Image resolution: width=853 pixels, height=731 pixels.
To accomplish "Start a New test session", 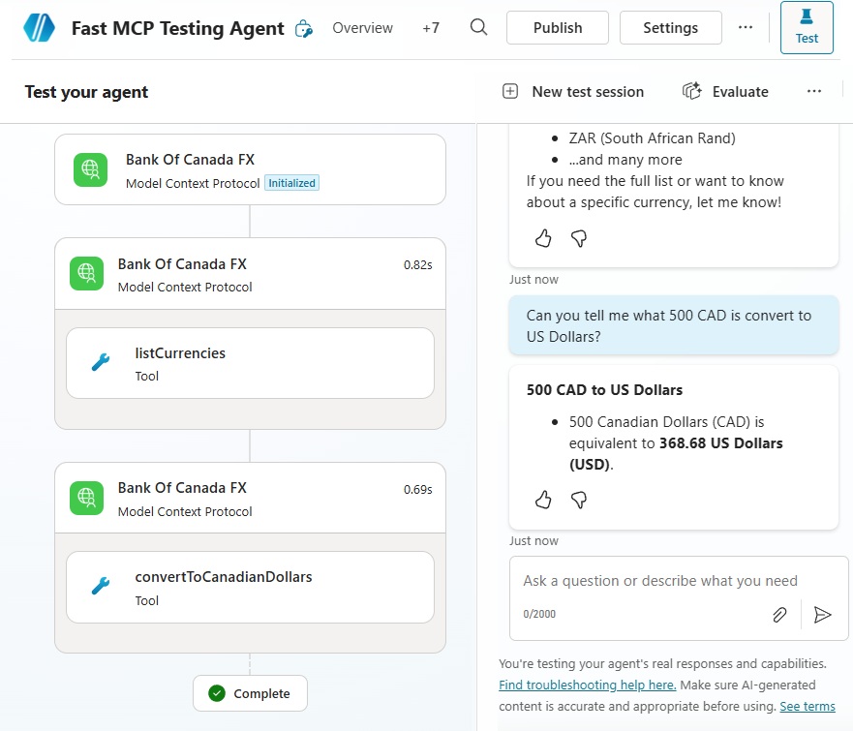I will pyautogui.click(x=573, y=91).
